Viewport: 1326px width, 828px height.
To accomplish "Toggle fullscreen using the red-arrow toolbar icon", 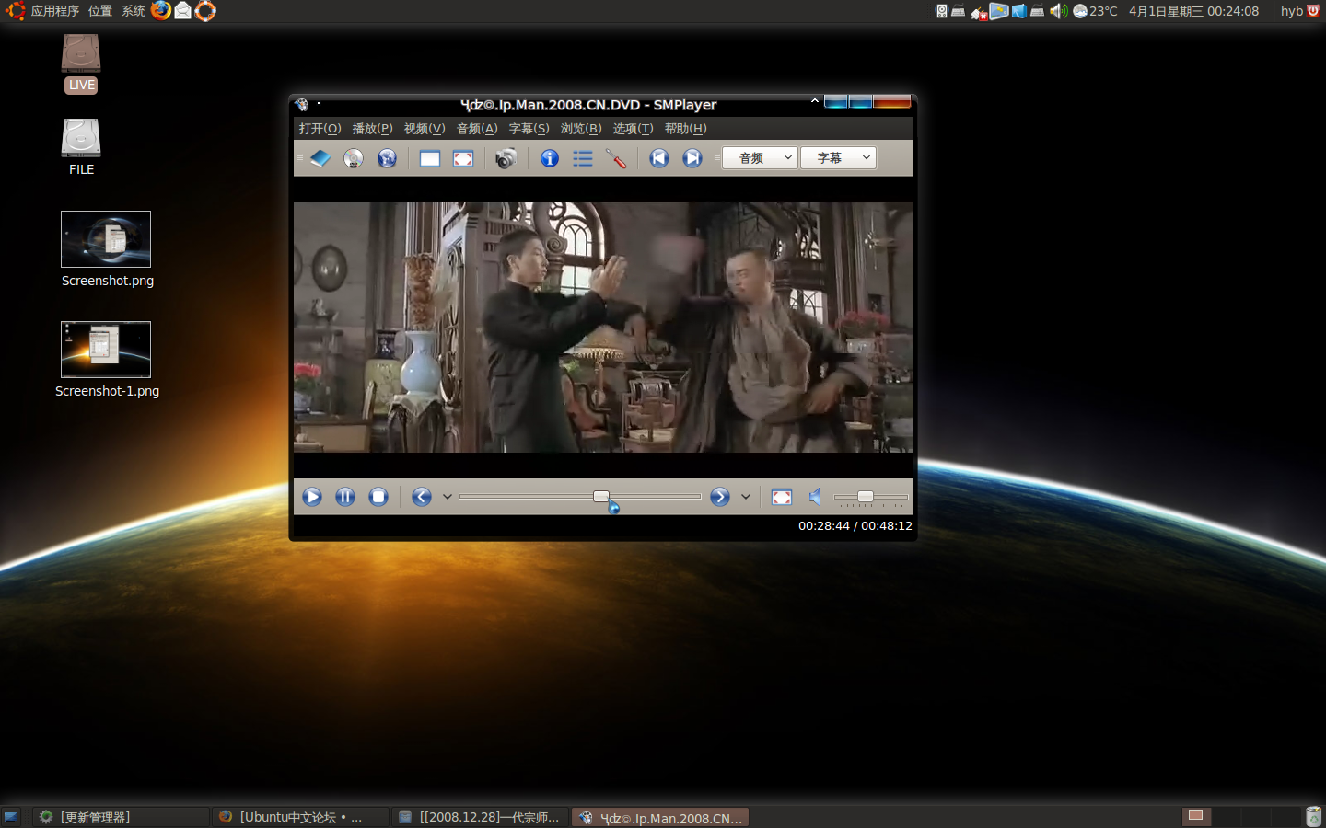I will coord(463,158).
